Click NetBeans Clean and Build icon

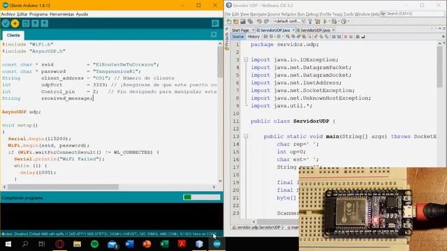[317, 22]
